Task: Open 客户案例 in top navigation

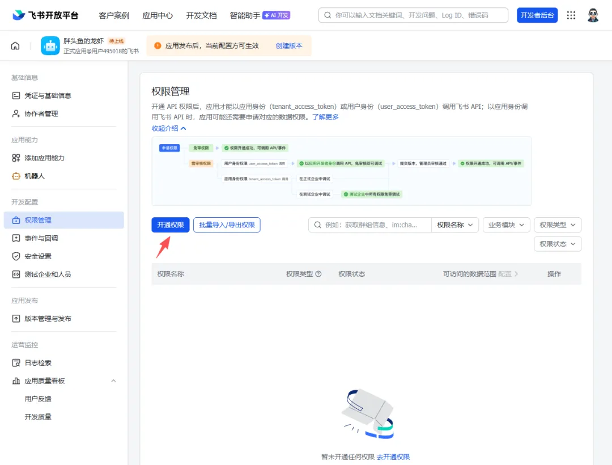Action: click(x=114, y=15)
